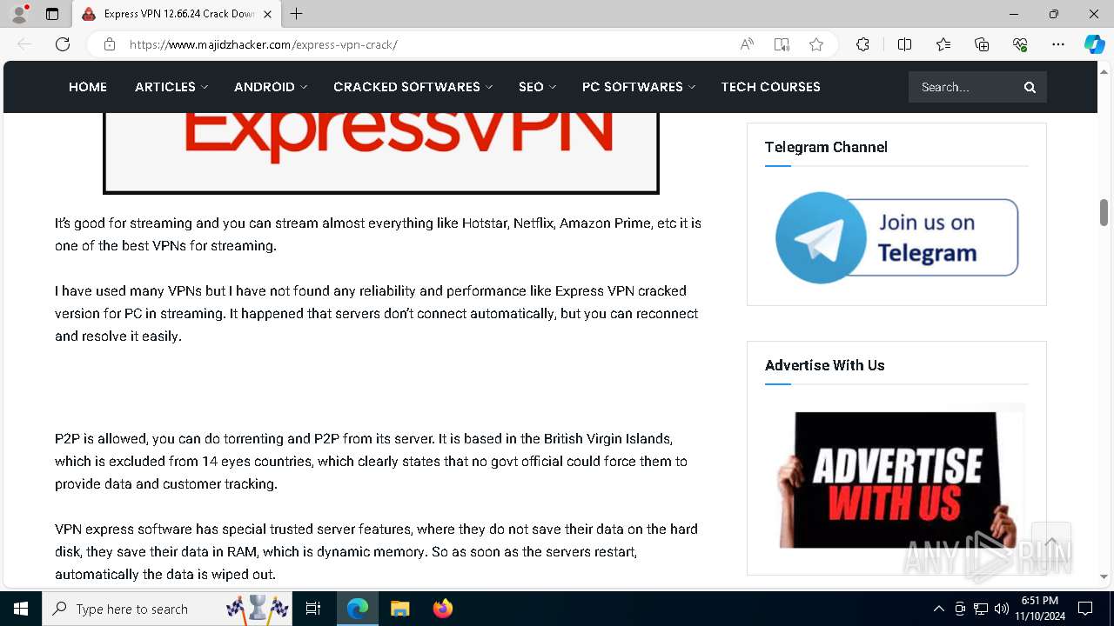Open the notification center icon
Screen dimensions: 1114x626
(x=1085, y=609)
